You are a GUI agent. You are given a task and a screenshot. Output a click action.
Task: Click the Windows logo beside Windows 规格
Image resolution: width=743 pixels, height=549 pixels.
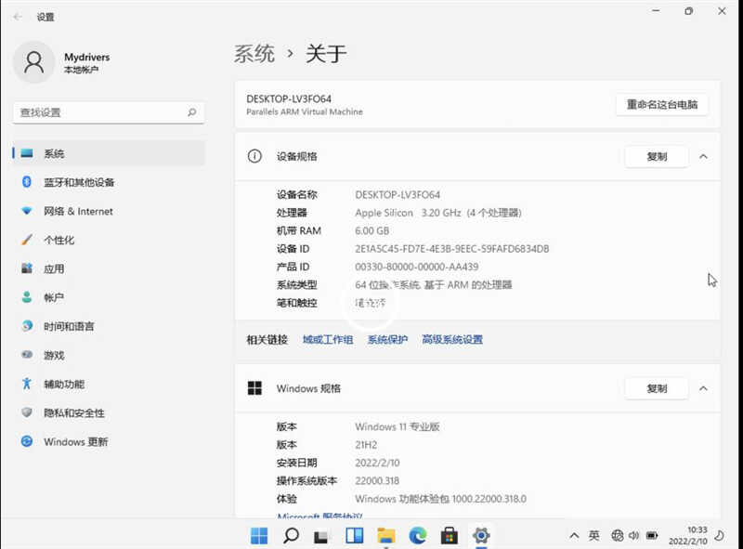tap(254, 388)
